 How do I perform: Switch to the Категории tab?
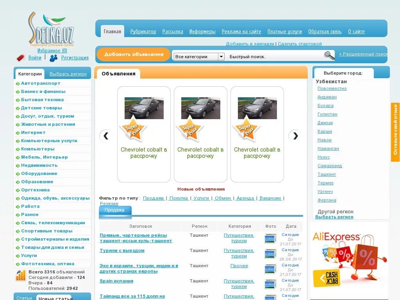pos(30,74)
